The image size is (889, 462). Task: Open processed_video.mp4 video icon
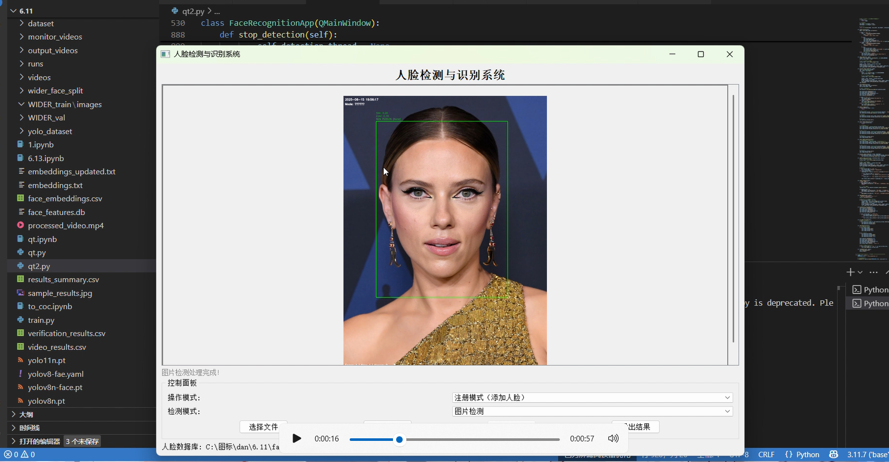click(21, 225)
